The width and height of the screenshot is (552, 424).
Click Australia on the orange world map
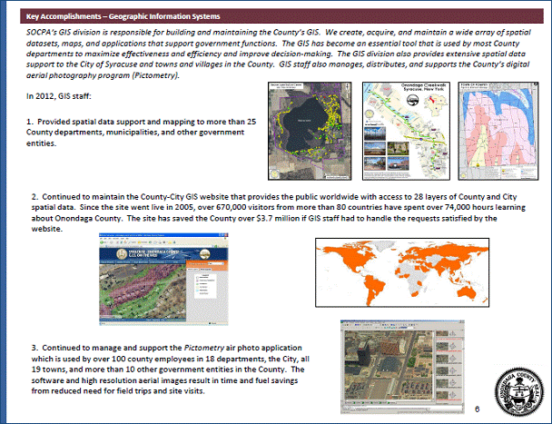pyautogui.click(x=467, y=292)
